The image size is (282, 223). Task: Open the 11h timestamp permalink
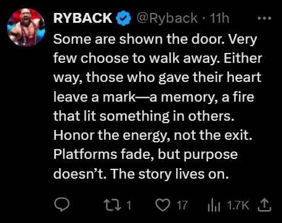219,18
